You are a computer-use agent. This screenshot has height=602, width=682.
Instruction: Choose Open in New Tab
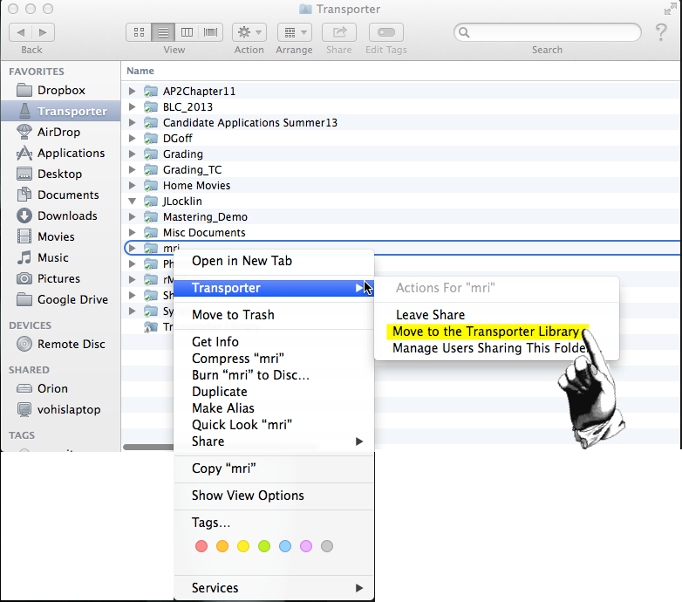(274, 261)
